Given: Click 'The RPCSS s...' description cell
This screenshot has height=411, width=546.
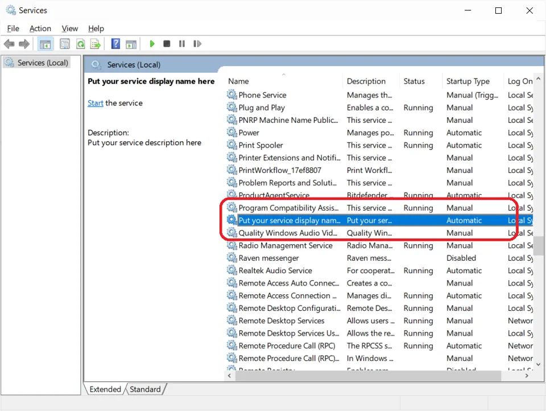Looking at the screenshot, I should 369,346.
